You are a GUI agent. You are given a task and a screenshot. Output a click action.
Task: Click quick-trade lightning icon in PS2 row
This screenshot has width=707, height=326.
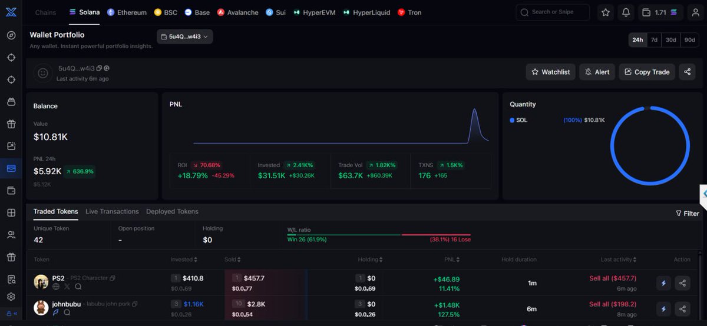click(x=663, y=283)
